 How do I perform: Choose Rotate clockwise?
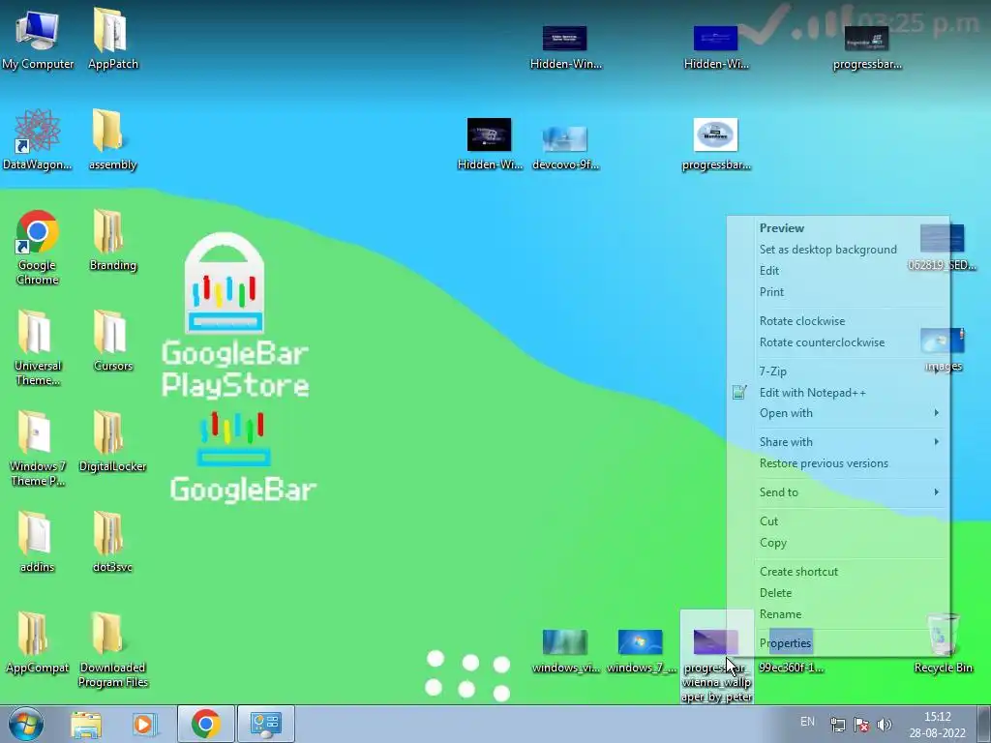[838, 321]
